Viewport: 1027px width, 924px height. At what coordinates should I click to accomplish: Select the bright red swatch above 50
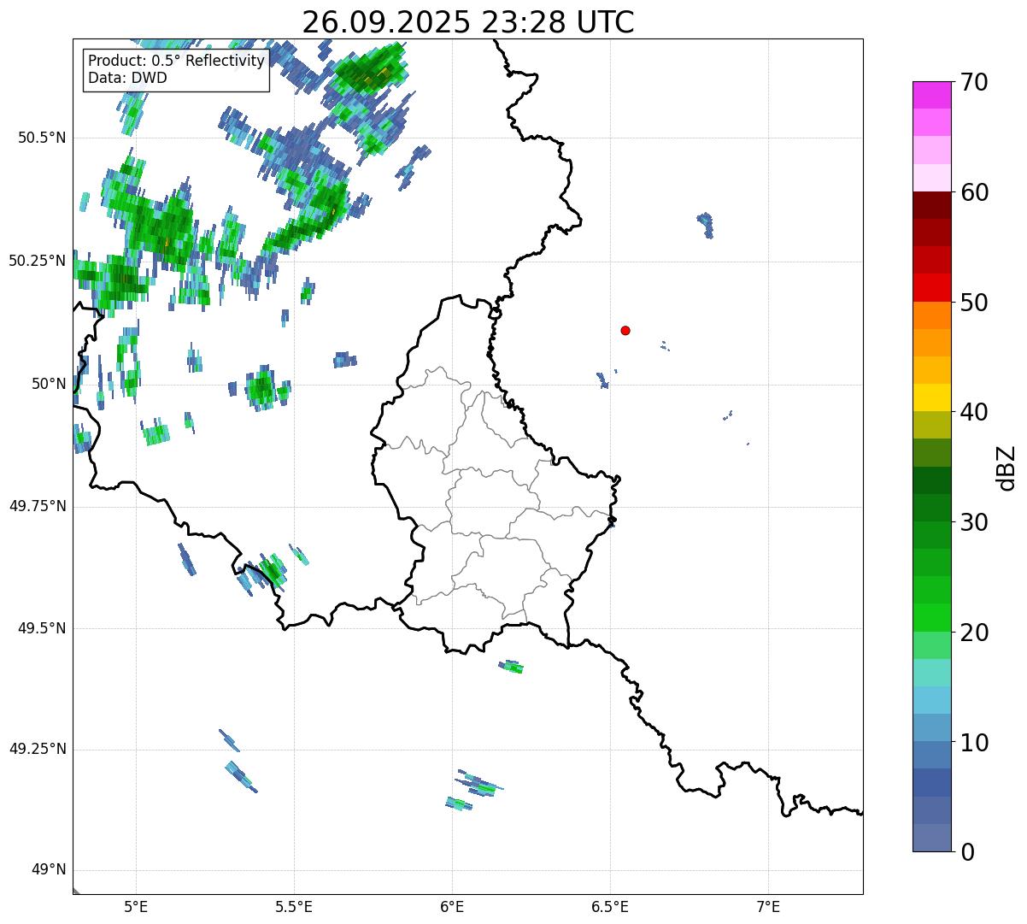click(931, 287)
